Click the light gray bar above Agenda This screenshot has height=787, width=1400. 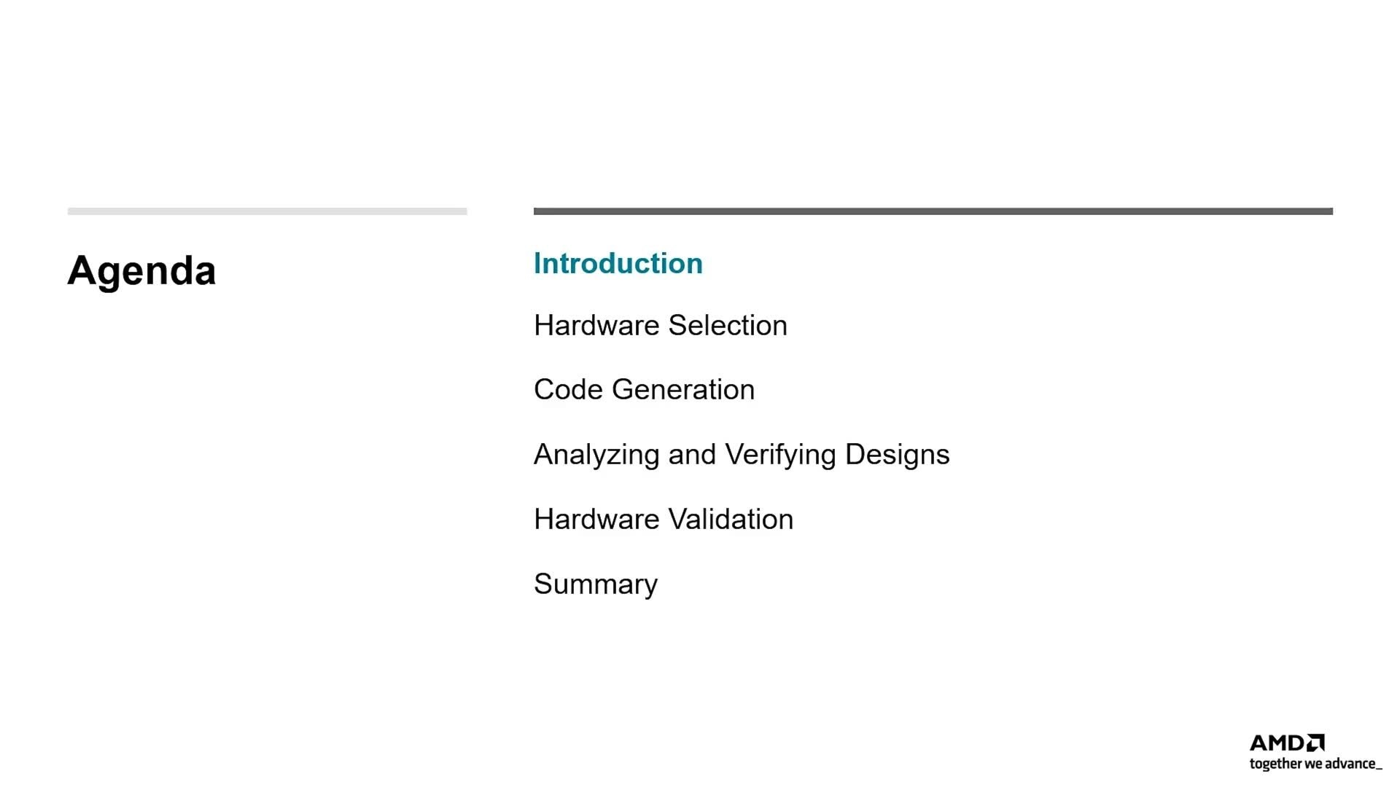[267, 211]
